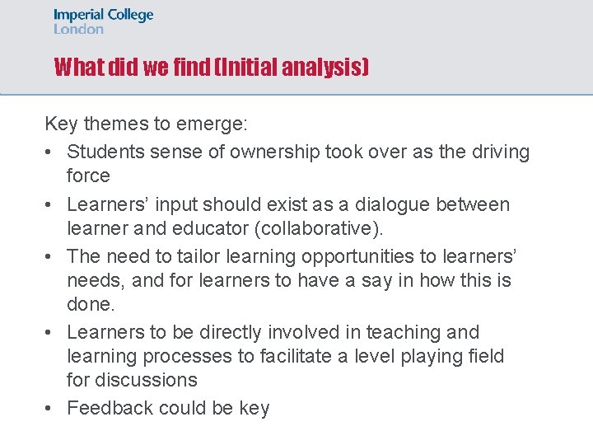
Task: Click the bullet marker before 'Learners' input should exist'
Action: pyautogui.click(x=51, y=204)
